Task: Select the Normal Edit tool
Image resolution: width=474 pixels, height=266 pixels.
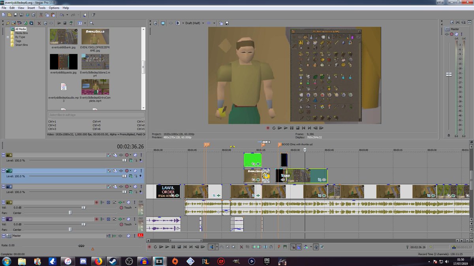Action: pyautogui.click(x=212, y=247)
